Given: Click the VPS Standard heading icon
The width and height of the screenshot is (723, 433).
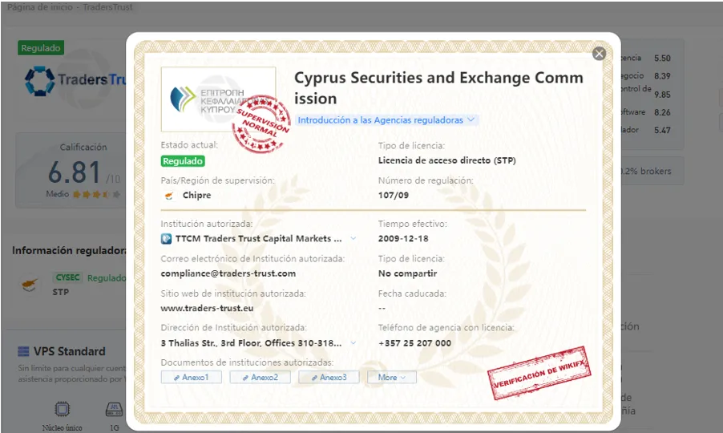Looking at the screenshot, I should click(x=23, y=351).
